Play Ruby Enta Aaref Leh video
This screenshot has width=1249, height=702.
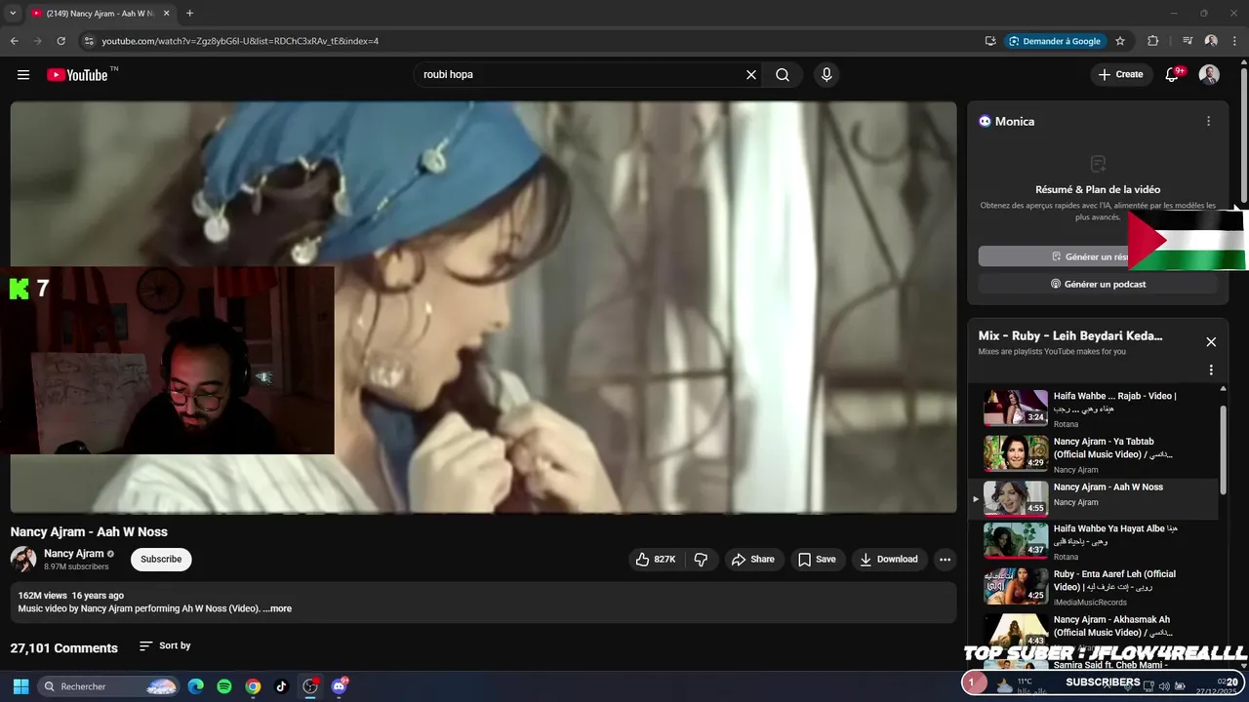pyautogui.click(x=1091, y=587)
